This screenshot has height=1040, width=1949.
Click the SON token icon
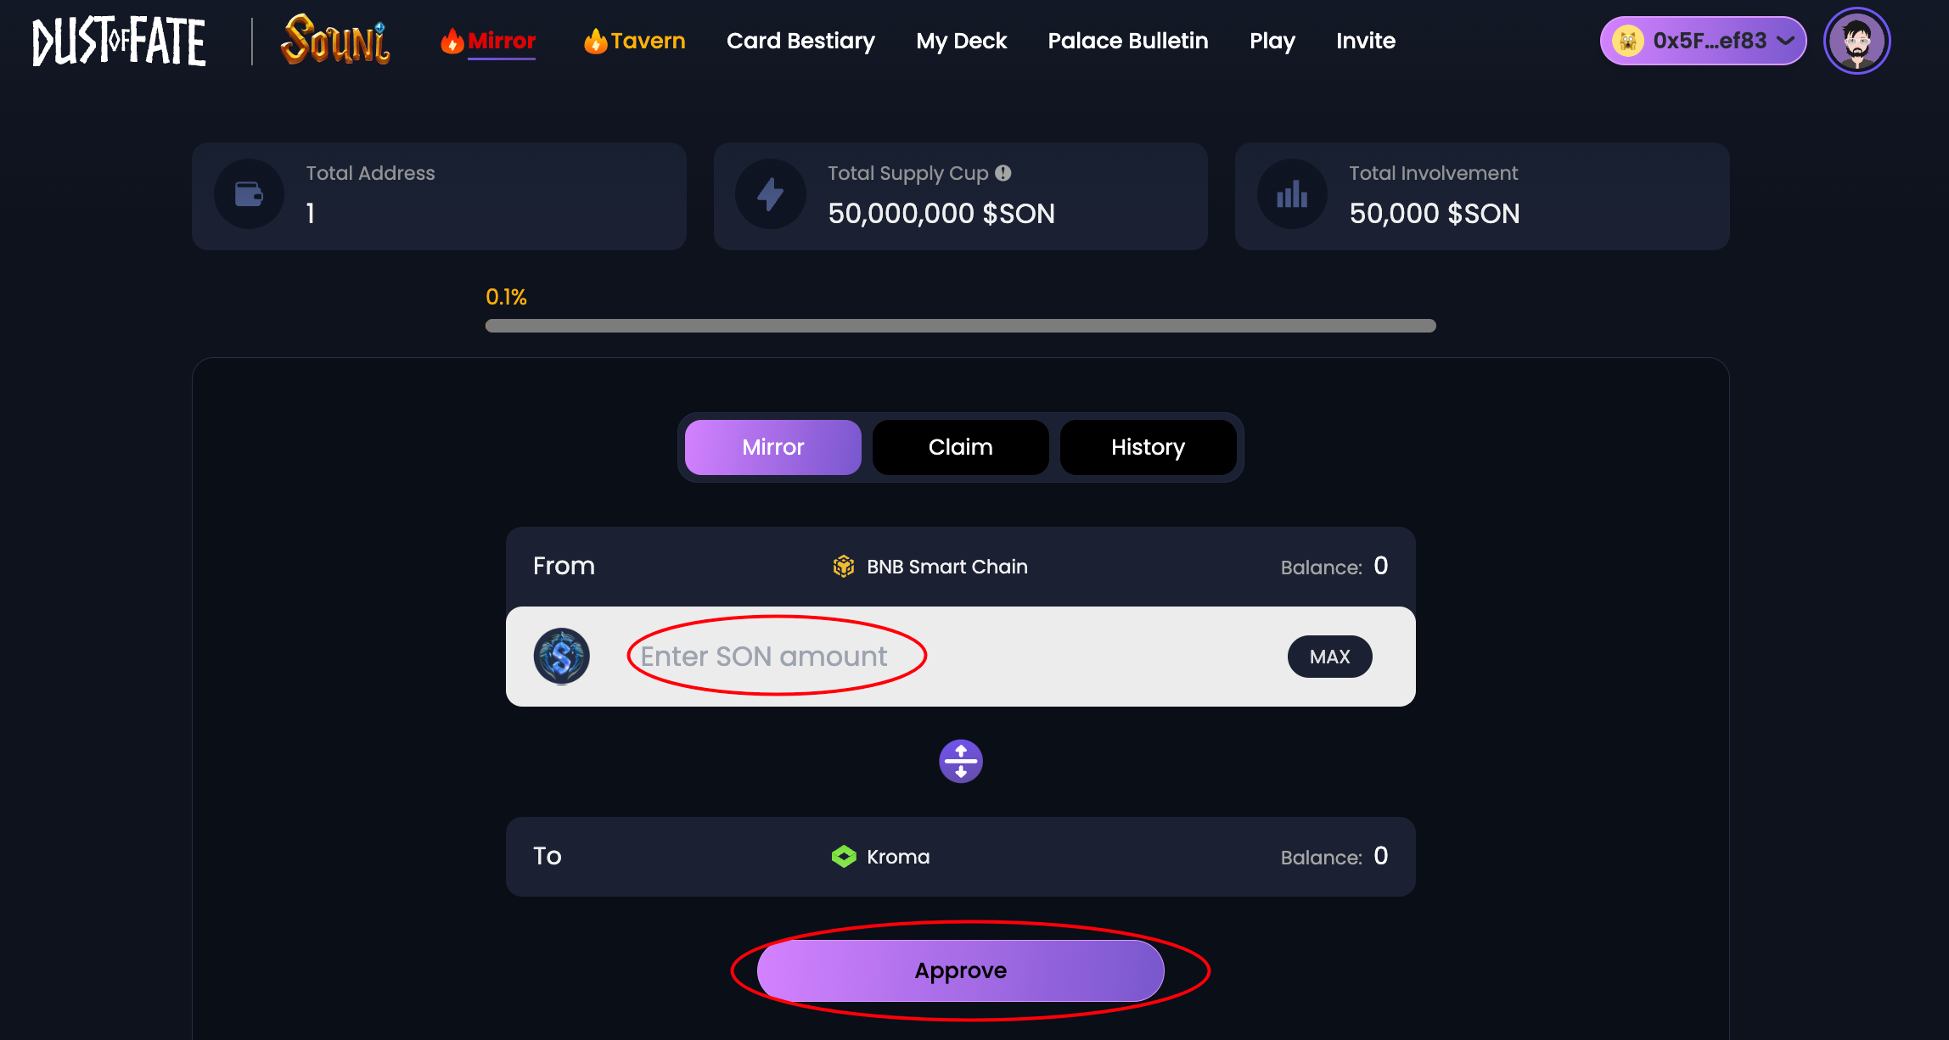click(561, 657)
